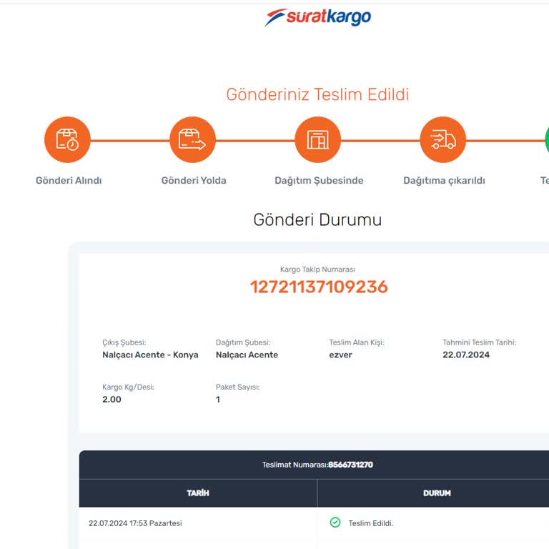Click the DURUM column header
This screenshot has width=549, height=549.
[x=437, y=493]
